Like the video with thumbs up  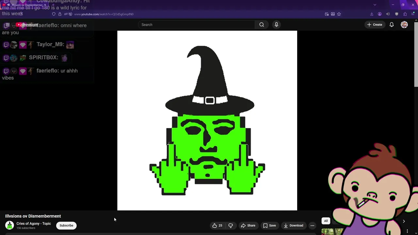[x=217, y=226]
